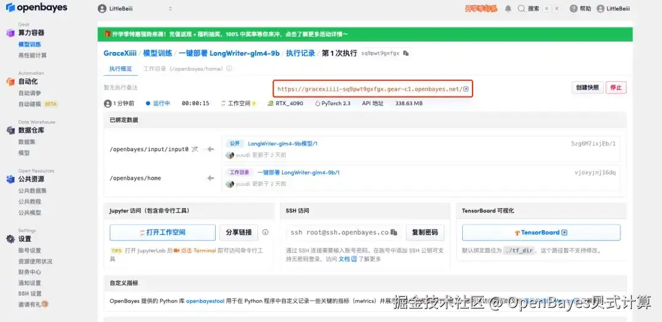Click the unbind icon next to /openbayes/input/input0
Viewport: 662px width, 322px height.
(x=195, y=149)
